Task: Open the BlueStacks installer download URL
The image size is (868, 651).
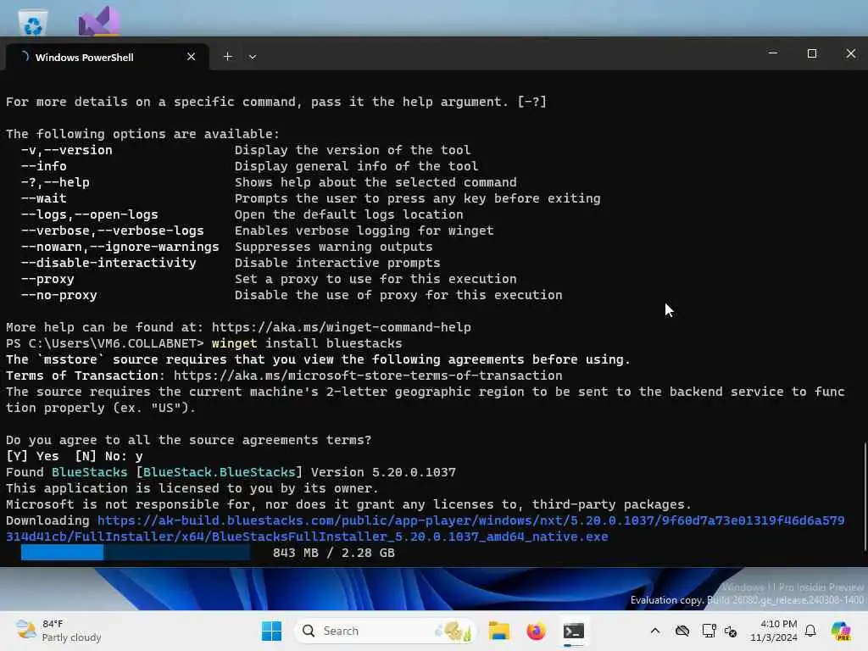Action: coord(426,529)
